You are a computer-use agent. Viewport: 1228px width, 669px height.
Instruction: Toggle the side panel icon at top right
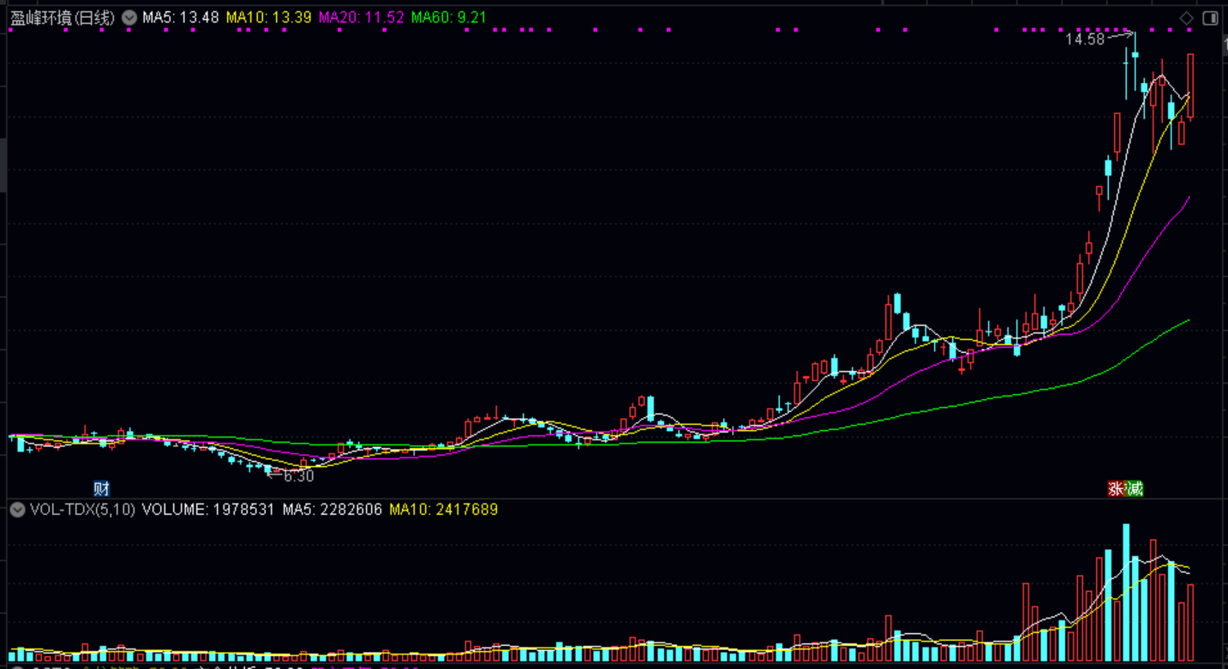coord(1210,18)
